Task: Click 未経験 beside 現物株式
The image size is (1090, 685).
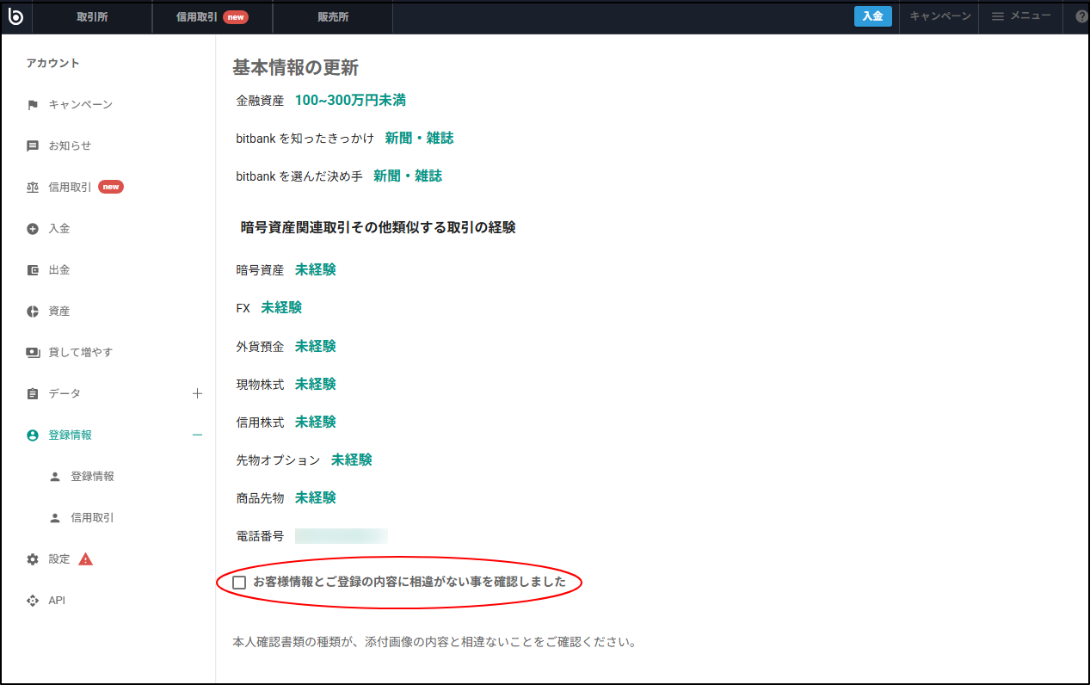Action: (316, 385)
